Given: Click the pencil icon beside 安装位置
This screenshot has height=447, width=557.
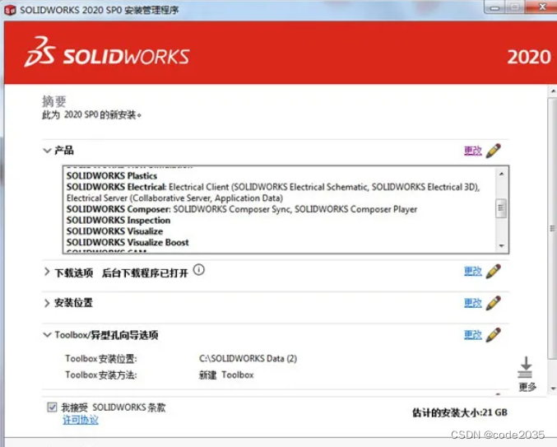Looking at the screenshot, I should (x=494, y=303).
